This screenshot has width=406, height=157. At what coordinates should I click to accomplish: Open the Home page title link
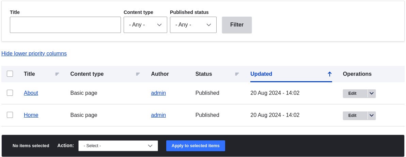(x=31, y=115)
